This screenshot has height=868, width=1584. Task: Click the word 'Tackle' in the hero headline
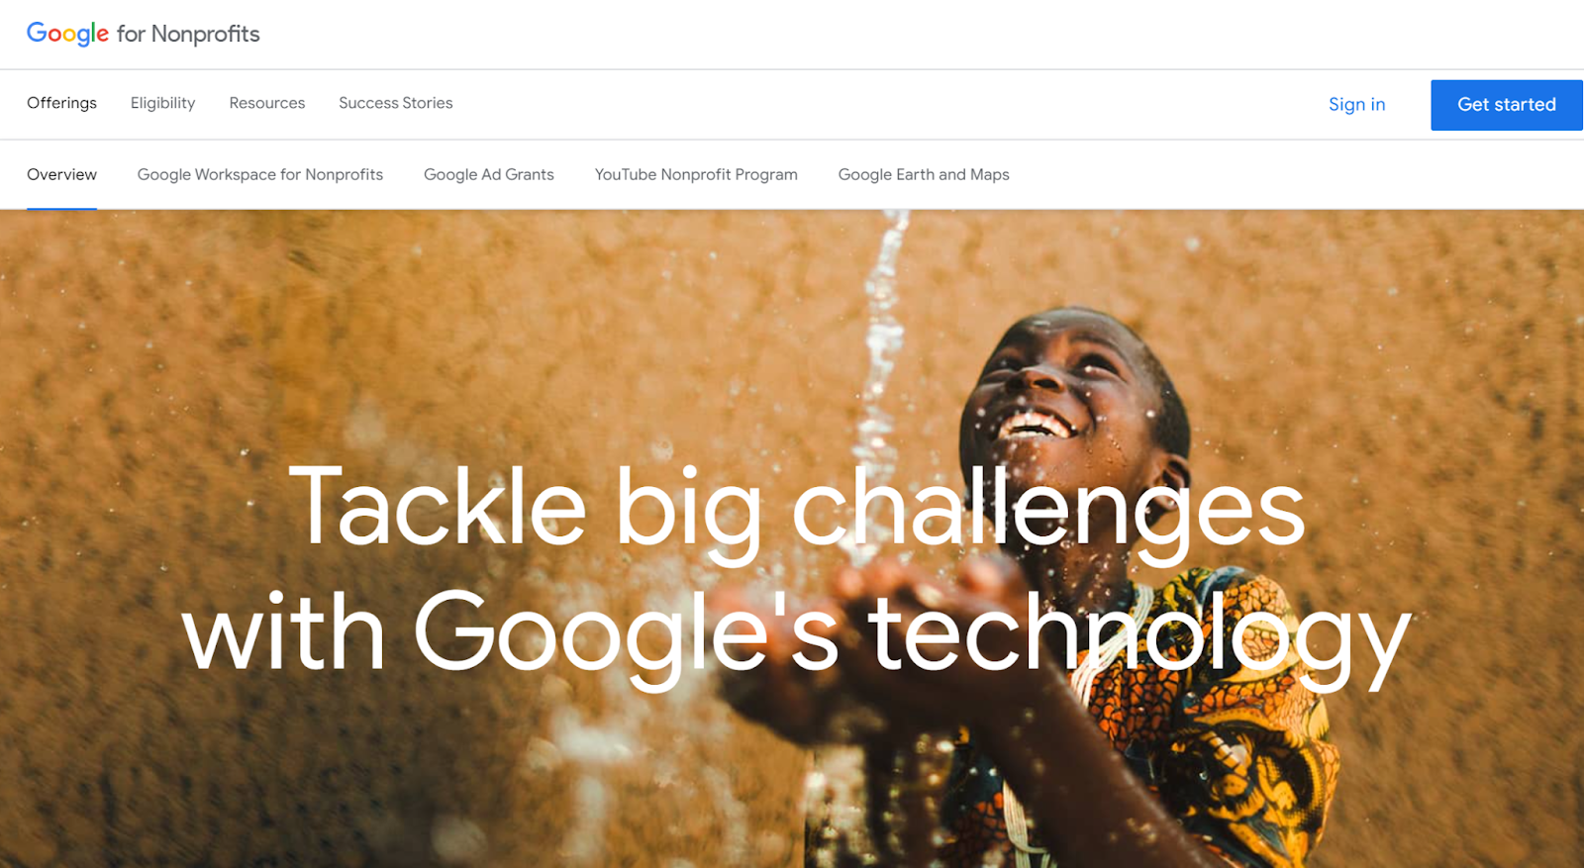pos(438,506)
